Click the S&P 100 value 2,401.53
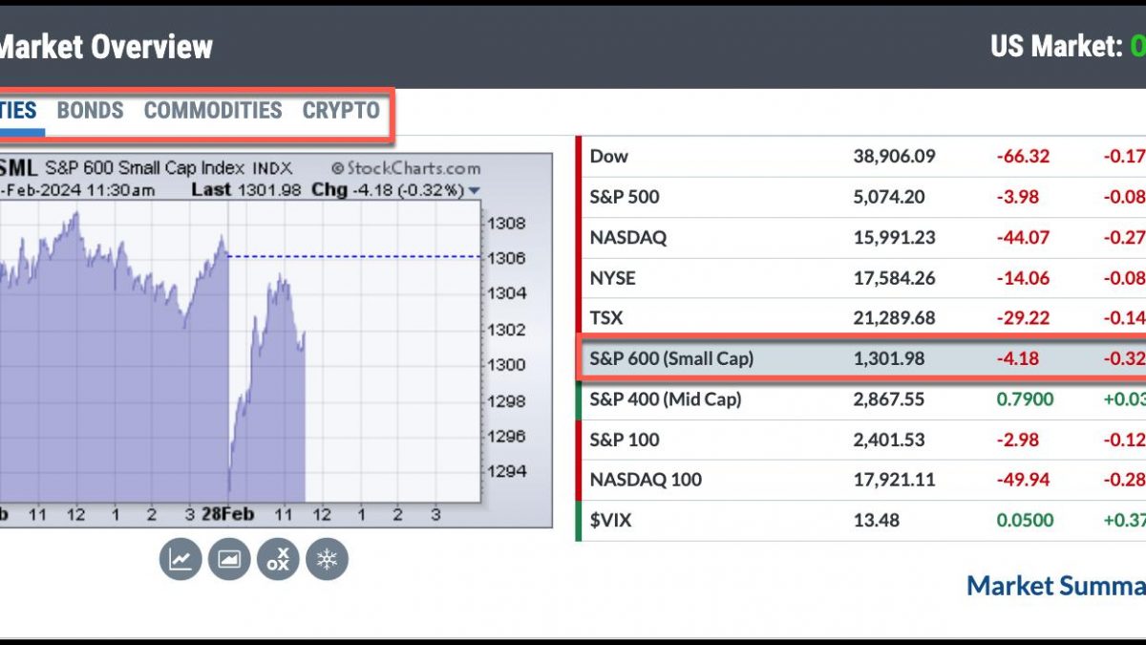This screenshot has height=645, width=1146. 888,440
